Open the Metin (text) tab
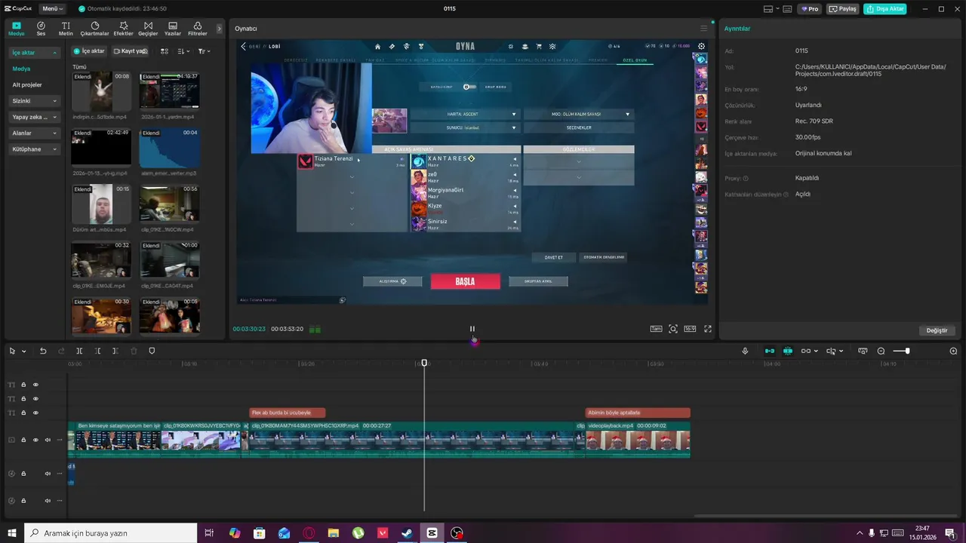 coord(66,29)
